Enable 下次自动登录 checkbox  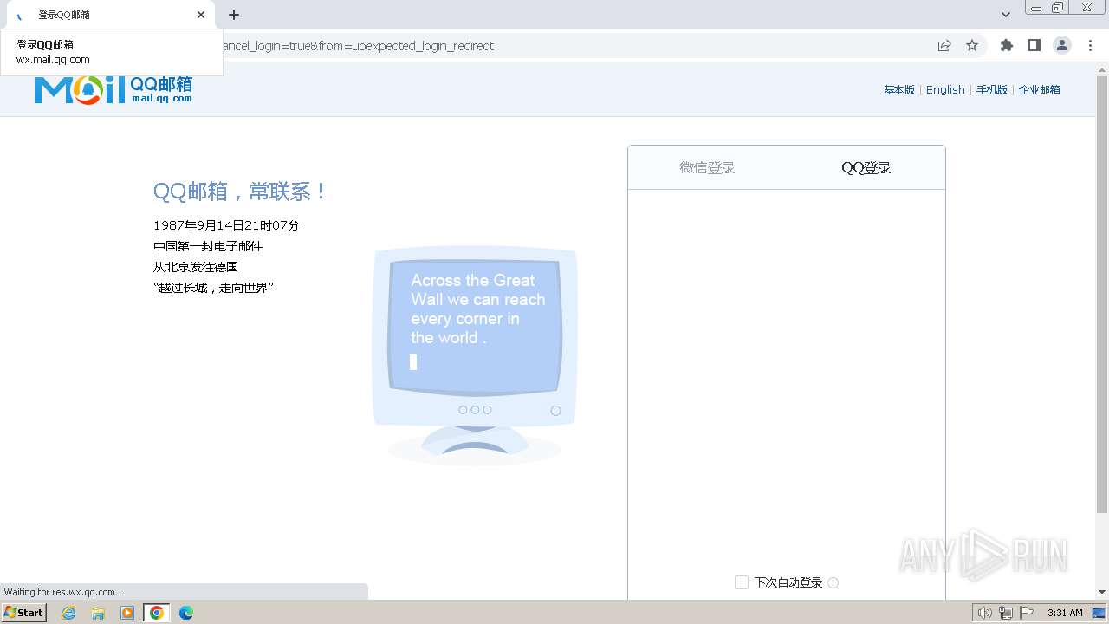pos(742,582)
